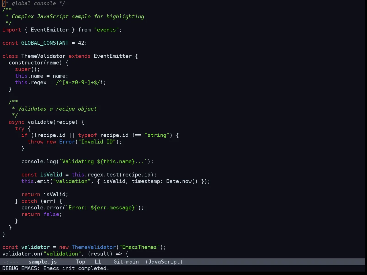
Task: Click the "EmacsThemes" string argument
Action: point(140,247)
